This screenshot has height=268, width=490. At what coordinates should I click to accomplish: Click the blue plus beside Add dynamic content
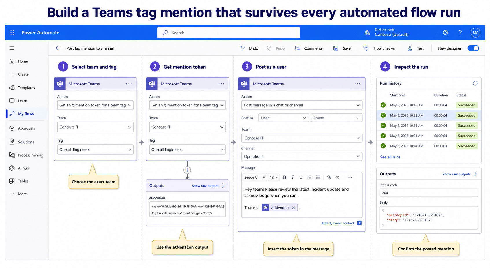[359, 223]
